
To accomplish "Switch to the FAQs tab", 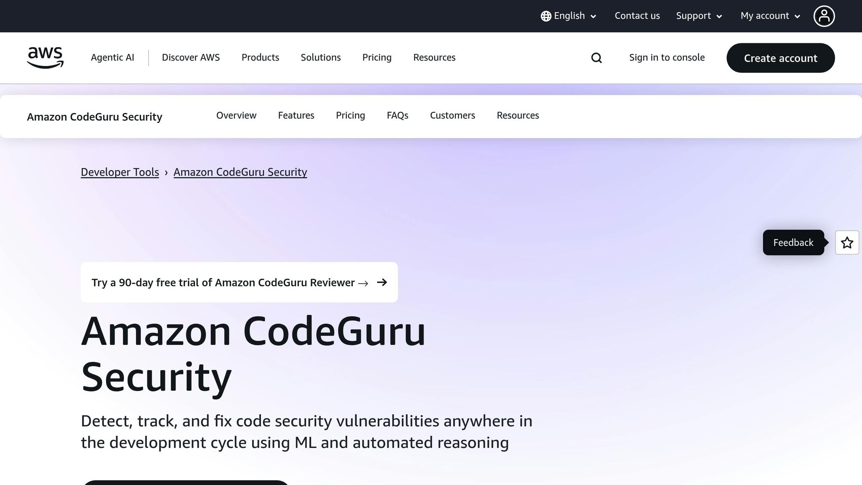I will tap(397, 115).
